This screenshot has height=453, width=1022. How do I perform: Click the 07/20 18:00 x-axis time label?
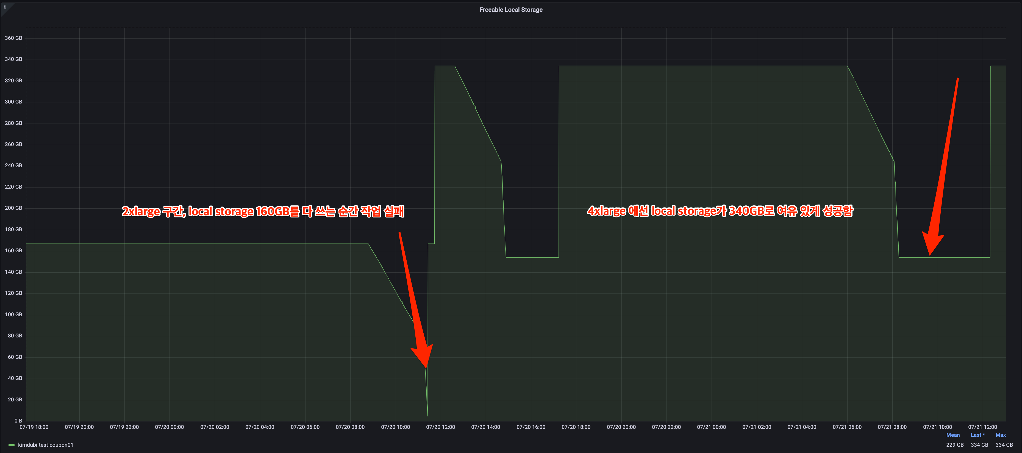pyautogui.click(x=576, y=427)
